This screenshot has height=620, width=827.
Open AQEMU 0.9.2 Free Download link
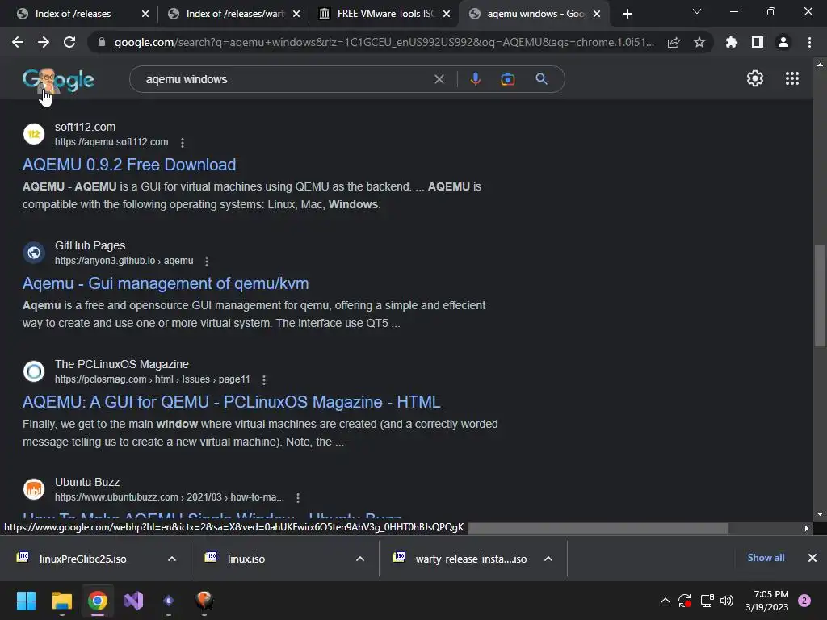[x=129, y=165]
